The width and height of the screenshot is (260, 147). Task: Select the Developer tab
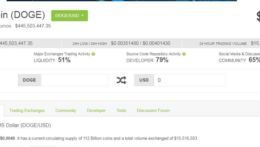coord(96,110)
